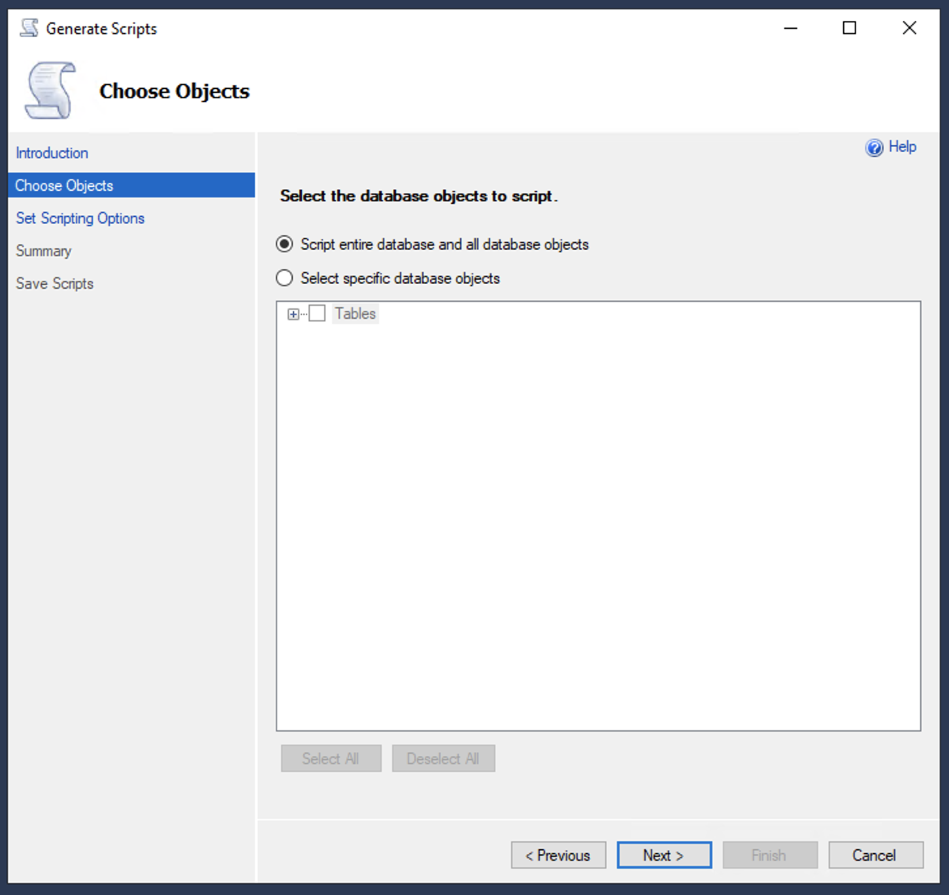Select Script entire database and all objects
949x895 pixels.
[284, 244]
